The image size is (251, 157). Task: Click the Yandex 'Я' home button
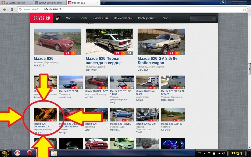12,9
